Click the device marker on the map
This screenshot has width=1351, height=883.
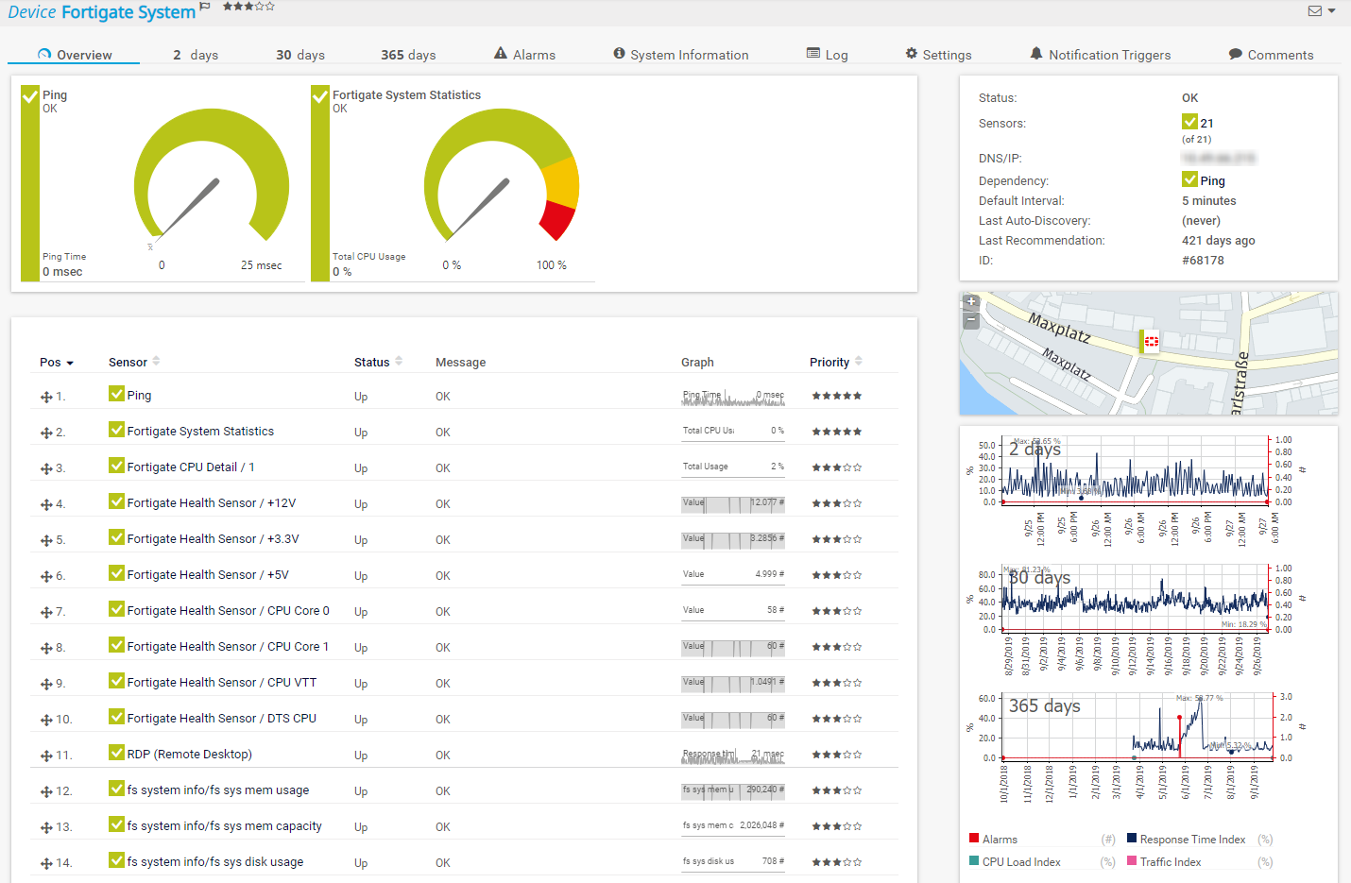[x=1150, y=342]
